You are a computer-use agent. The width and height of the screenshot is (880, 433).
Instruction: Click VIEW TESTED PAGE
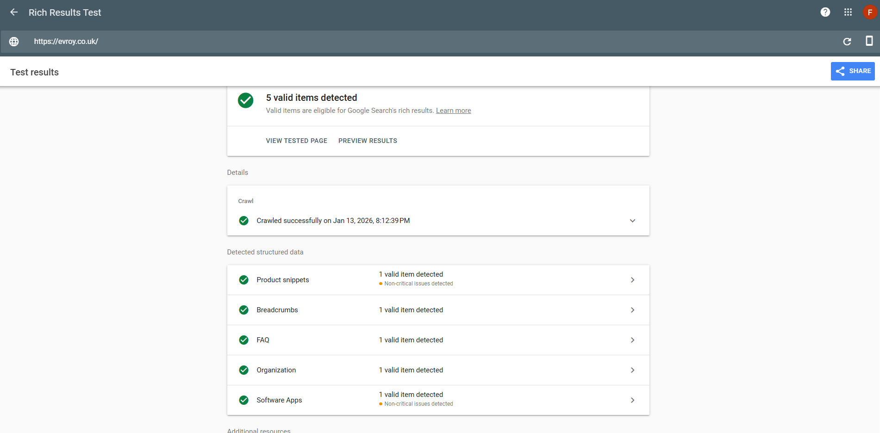click(296, 141)
